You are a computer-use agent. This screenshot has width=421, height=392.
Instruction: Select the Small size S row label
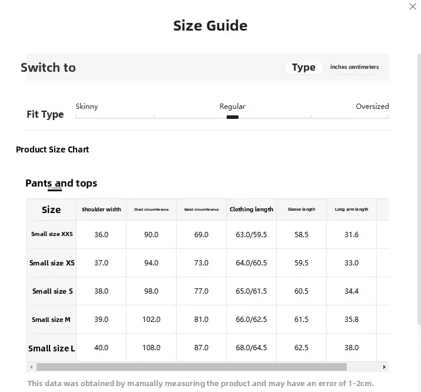pyautogui.click(x=52, y=291)
